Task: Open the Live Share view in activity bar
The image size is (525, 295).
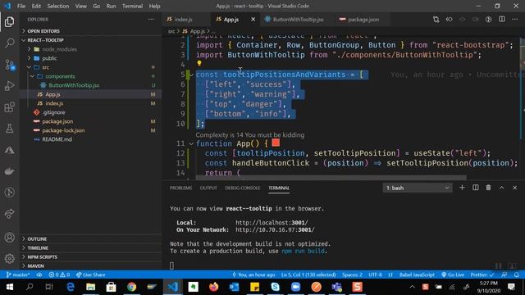Action: click(9, 213)
